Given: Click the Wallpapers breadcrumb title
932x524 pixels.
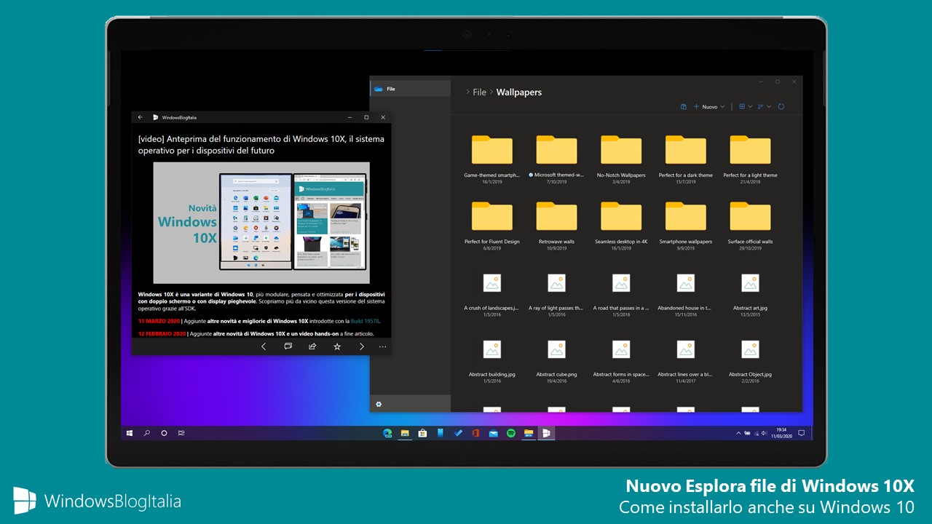Looking at the screenshot, I should pos(519,92).
